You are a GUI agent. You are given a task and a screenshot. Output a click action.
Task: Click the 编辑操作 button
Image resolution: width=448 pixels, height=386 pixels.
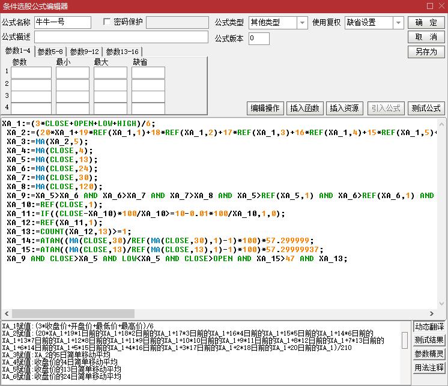point(265,108)
